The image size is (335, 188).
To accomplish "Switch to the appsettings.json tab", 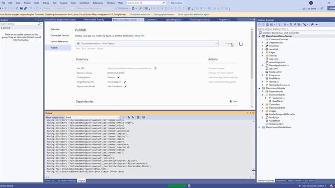I will coord(174,20).
